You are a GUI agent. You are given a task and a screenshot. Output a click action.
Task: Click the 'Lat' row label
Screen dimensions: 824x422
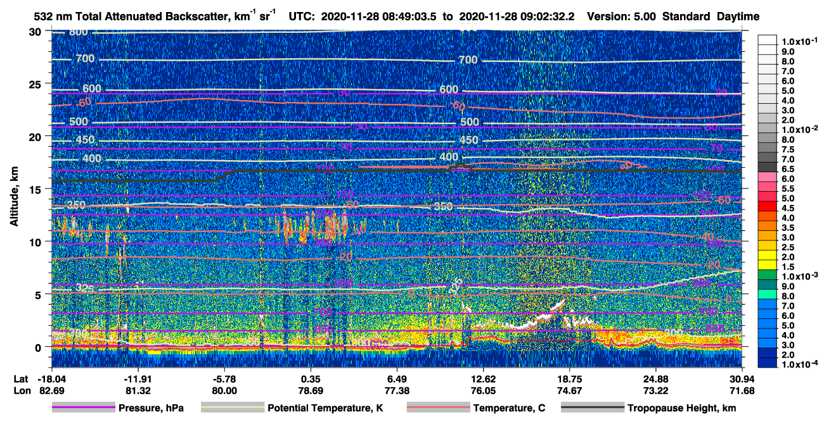(x=20, y=378)
